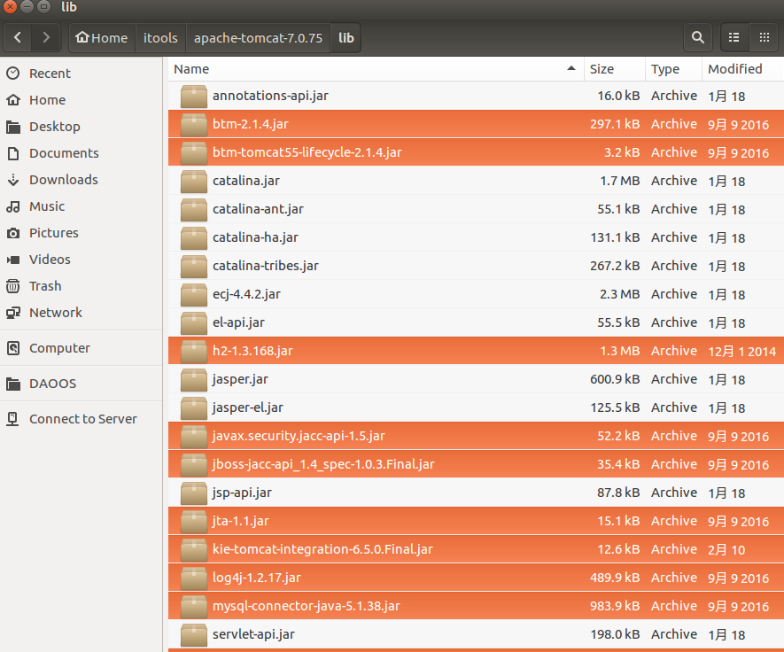Image resolution: width=784 pixels, height=652 pixels.
Task: Open Downloads in the sidebar
Action: click(x=64, y=180)
